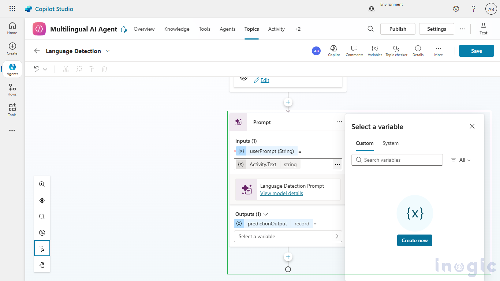Select the hand pan tool
500x281 pixels.
[42, 265]
